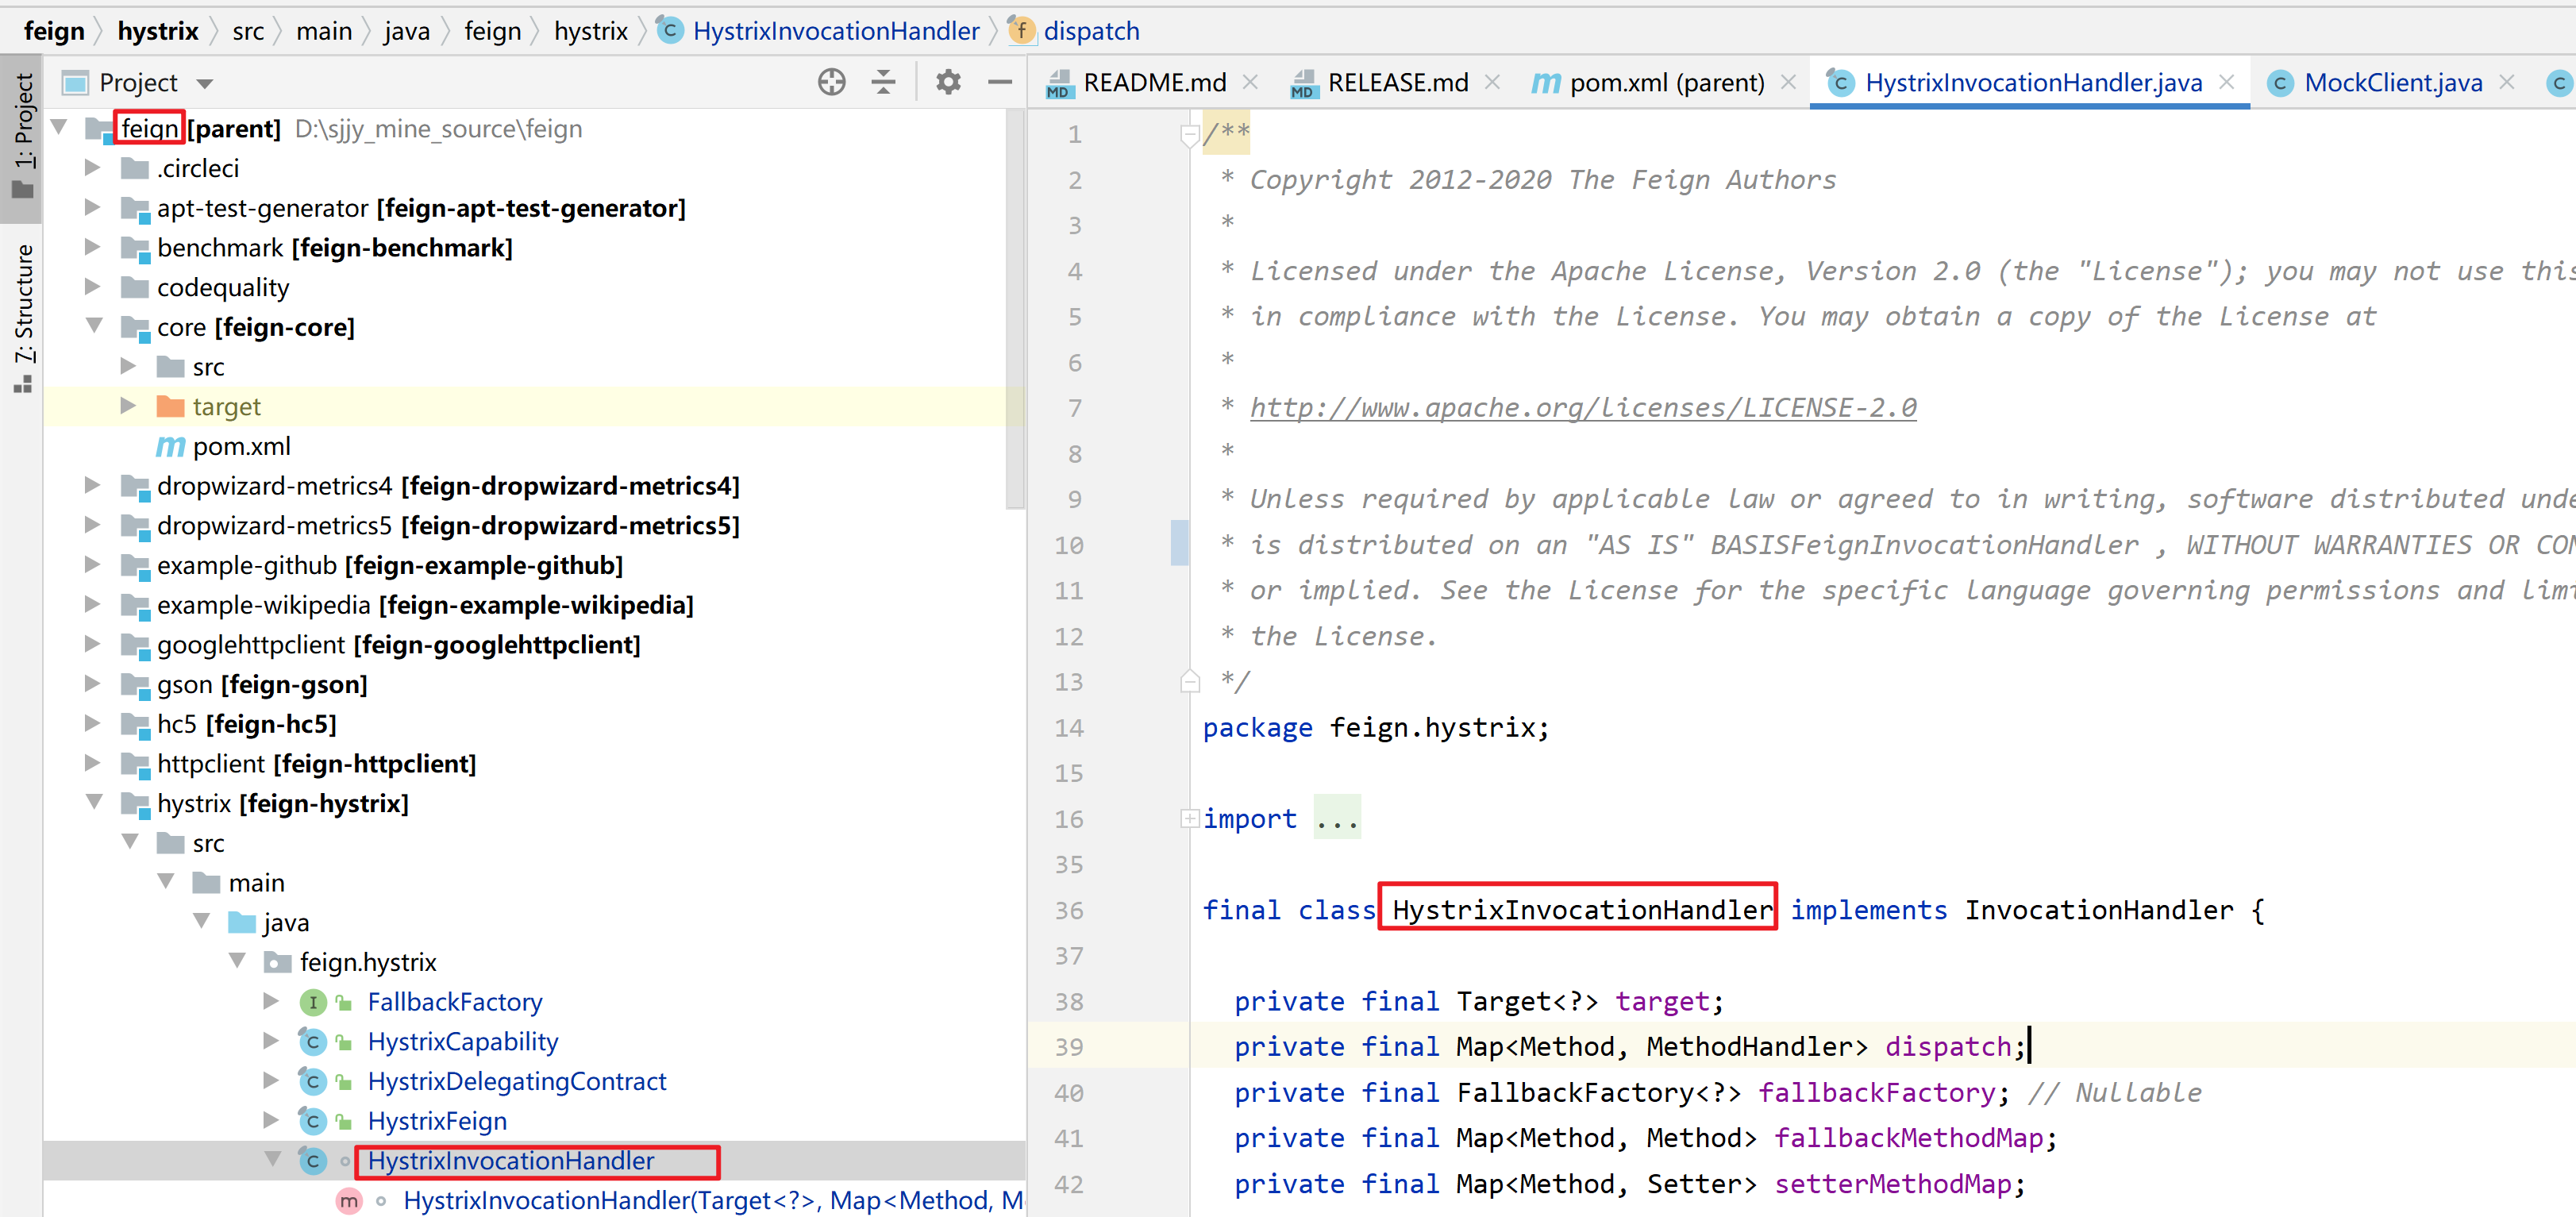Expand the benchmark module tree node
Screen dimensions: 2576x1217
pos(92,247)
